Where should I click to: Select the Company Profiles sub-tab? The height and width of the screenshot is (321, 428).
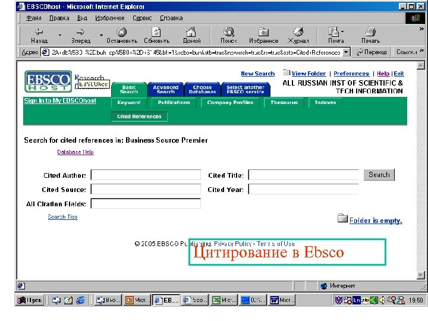pos(230,103)
